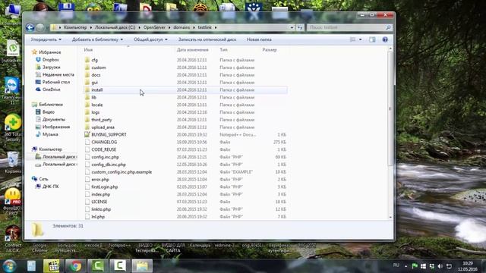Click the forward navigation arrow in Explorer
Screen dimensions: 486x273
click(40, 27)
